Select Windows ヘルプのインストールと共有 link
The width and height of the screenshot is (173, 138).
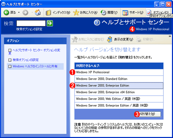(35, 66)
